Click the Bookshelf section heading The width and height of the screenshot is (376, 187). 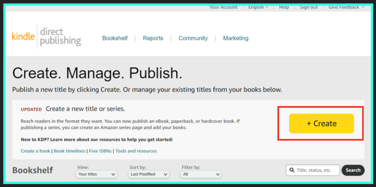[x=33, y=170]
